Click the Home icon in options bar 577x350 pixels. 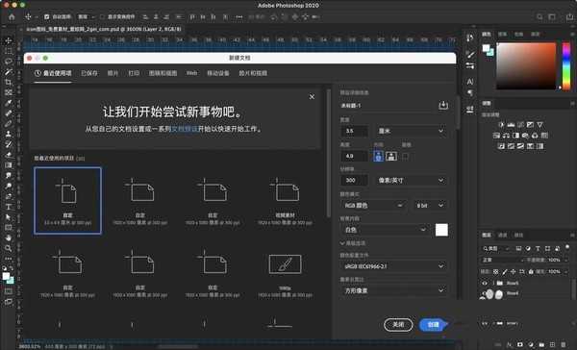[12, 17]
